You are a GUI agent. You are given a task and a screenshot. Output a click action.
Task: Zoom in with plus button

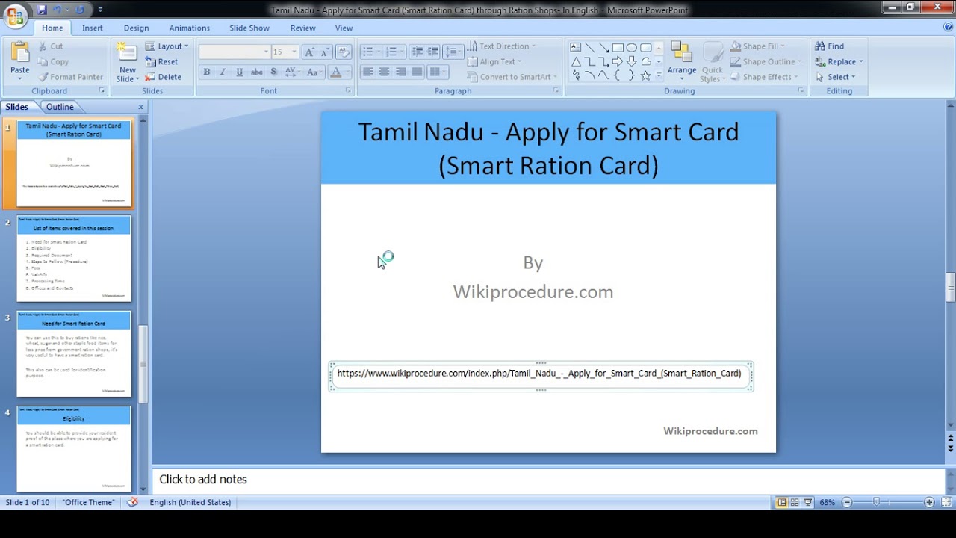[x=928, y=502]
